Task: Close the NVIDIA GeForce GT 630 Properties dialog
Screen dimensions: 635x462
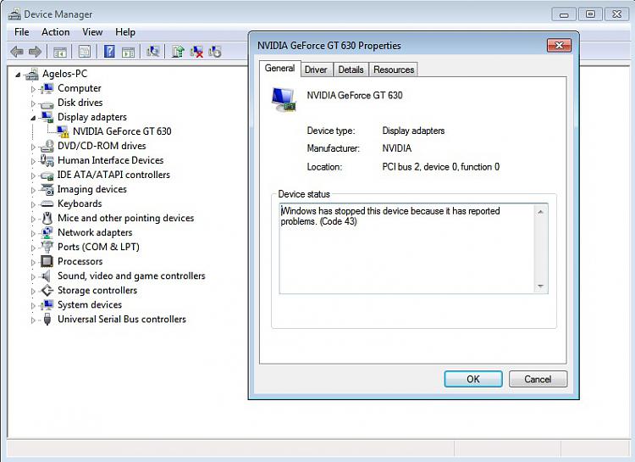Action: (x=559, y=45)
